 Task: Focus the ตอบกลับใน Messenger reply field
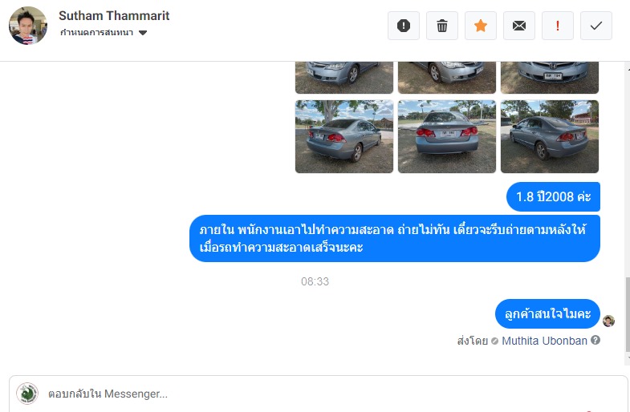(x=319, y=394)
